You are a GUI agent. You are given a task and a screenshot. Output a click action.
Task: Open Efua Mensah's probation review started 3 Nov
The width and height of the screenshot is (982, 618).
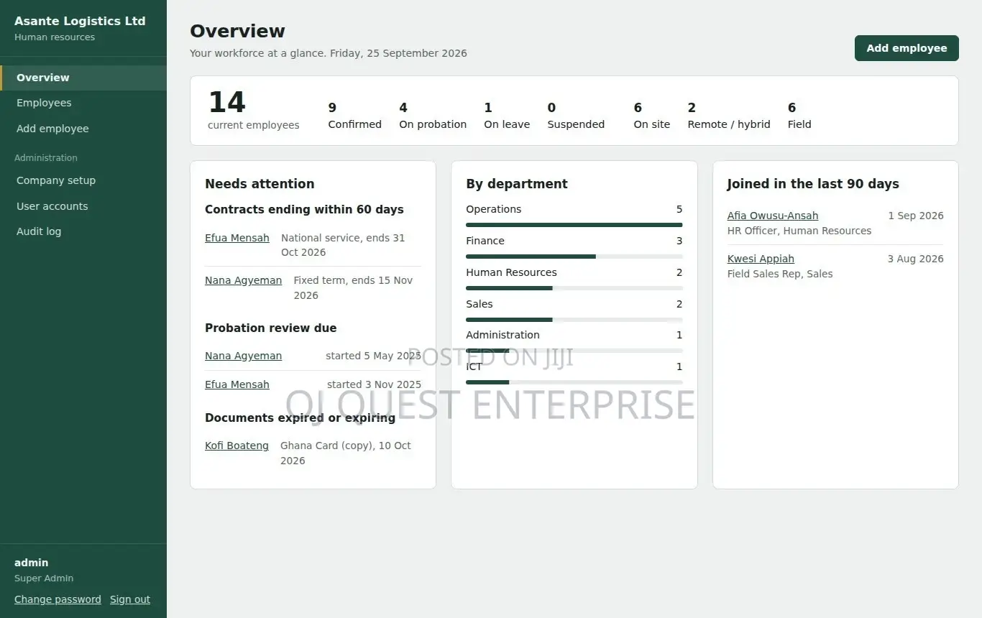[237, 384]
